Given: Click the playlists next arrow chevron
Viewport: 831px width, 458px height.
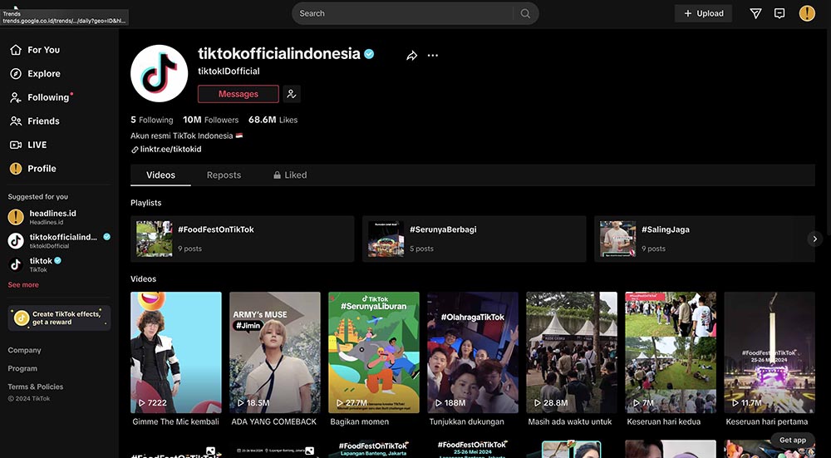Looking at the screenshot, I should pos(815,239).
